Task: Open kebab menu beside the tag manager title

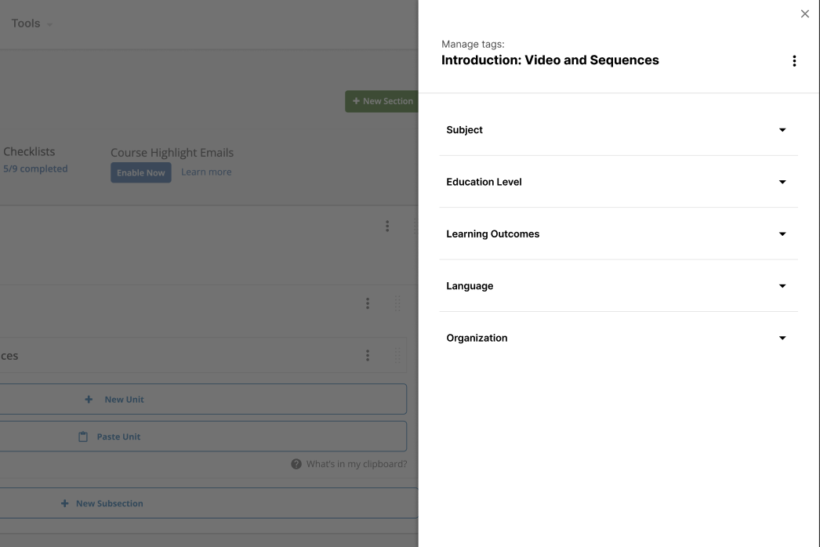Action: 794,60
